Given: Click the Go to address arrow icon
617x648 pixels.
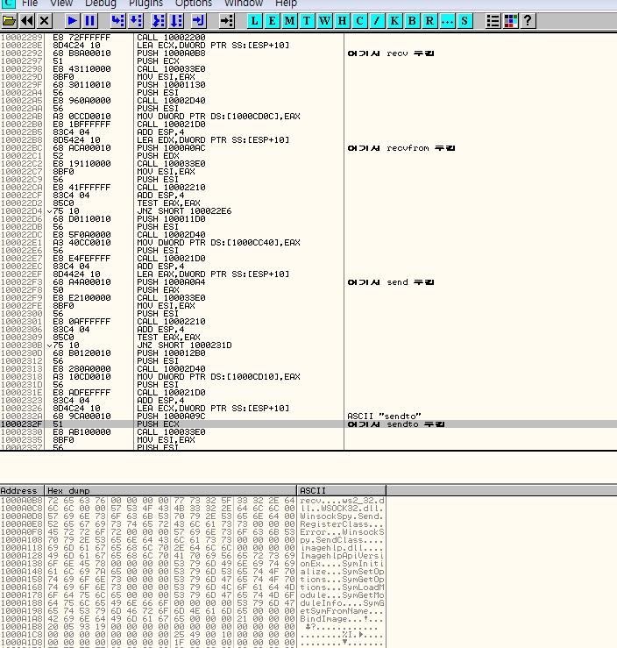Looking at the screenshot, I should 226,21.
